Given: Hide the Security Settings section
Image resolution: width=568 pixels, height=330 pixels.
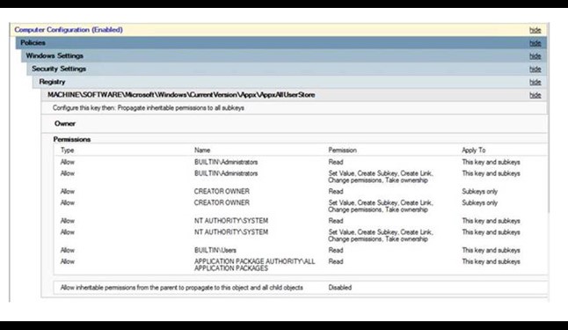Looking at the screenshot, I should (535, 70).
